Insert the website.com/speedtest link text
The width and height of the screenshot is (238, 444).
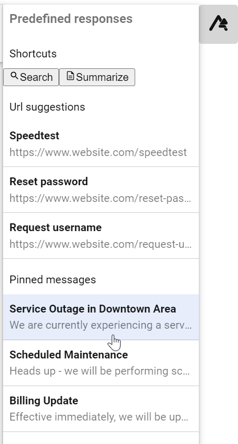click(98, 152)
